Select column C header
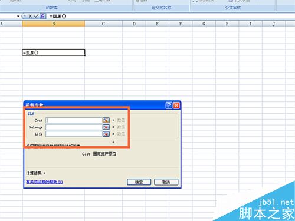This screenshot has height=221, width=295. coord(103,24)
